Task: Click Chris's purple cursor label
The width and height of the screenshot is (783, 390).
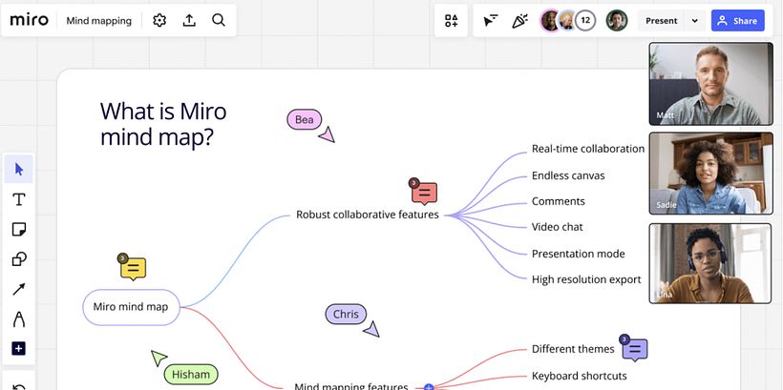Action: click(x=346, y=315)
